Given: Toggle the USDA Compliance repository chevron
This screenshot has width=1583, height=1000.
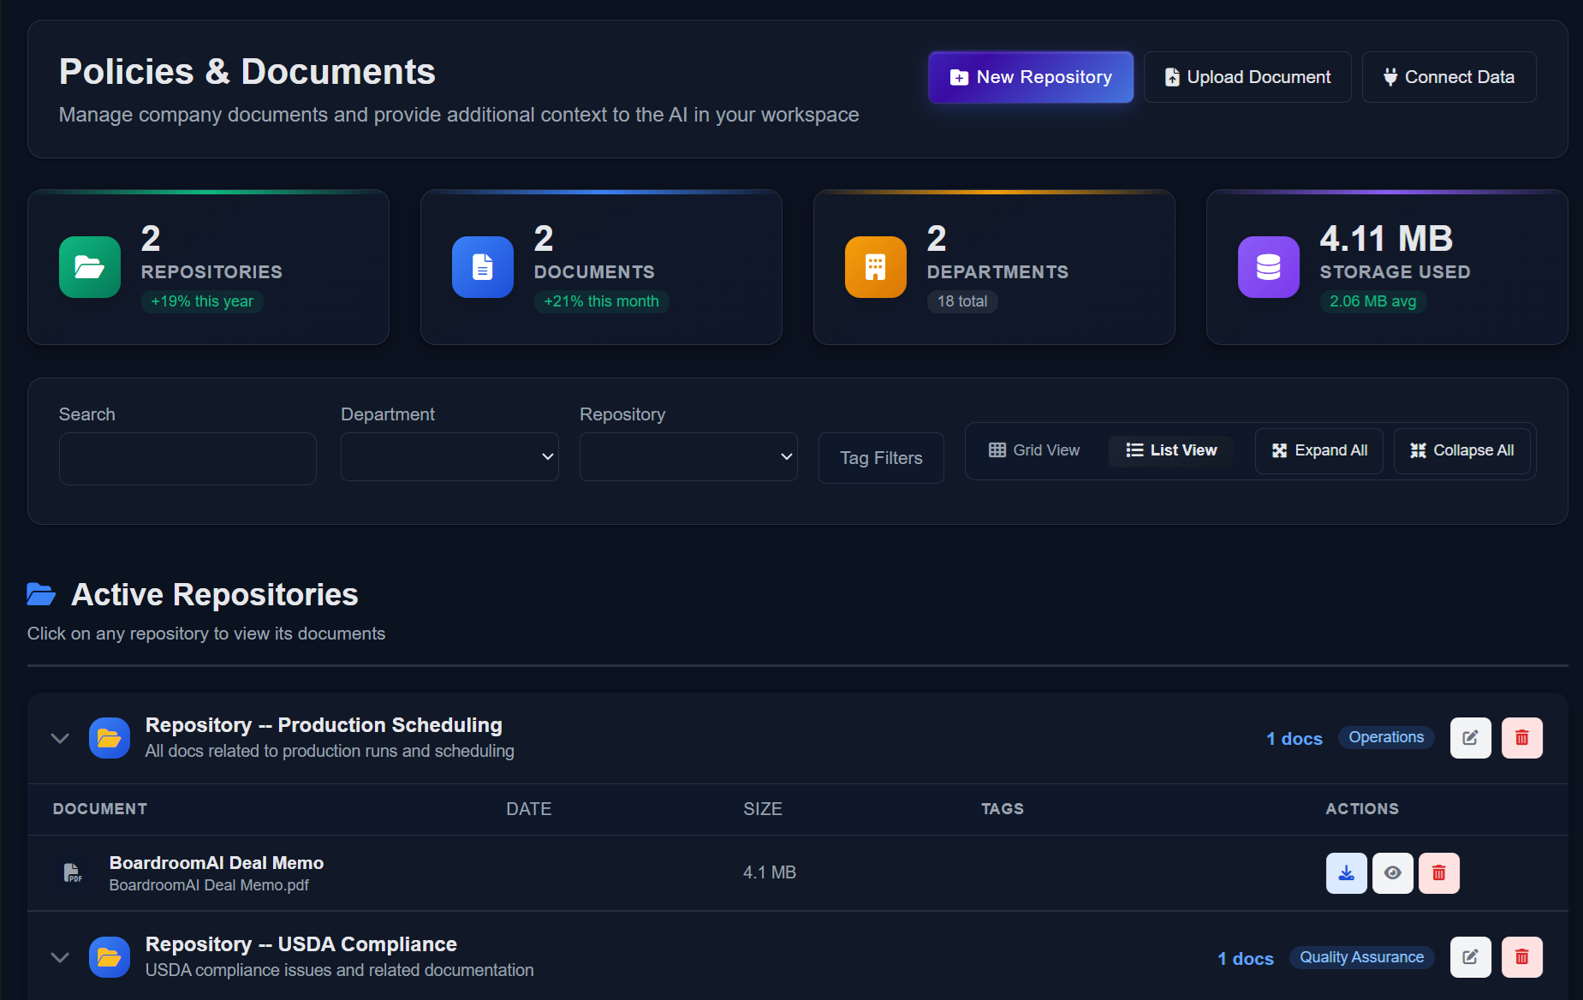Looking at the screenshot, I should 60,957.
